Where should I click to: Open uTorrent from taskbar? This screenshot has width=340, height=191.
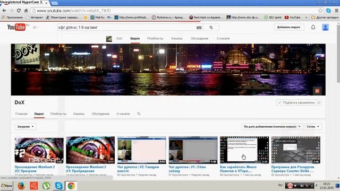click(x=46, y=186)
